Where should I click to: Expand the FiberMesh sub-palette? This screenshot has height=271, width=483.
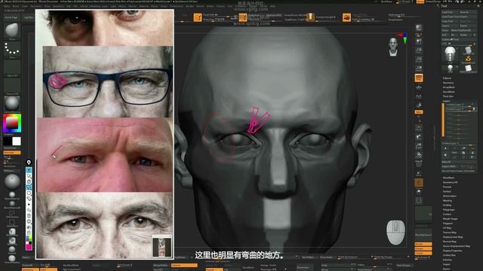tap(448, 178)
